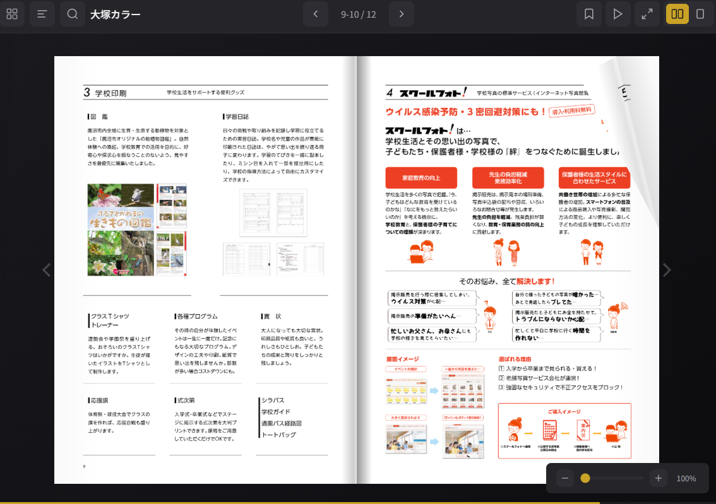The width and height of the screenshot is (716, 504).
Task: Bookmark the current spread
Action: 589,13
